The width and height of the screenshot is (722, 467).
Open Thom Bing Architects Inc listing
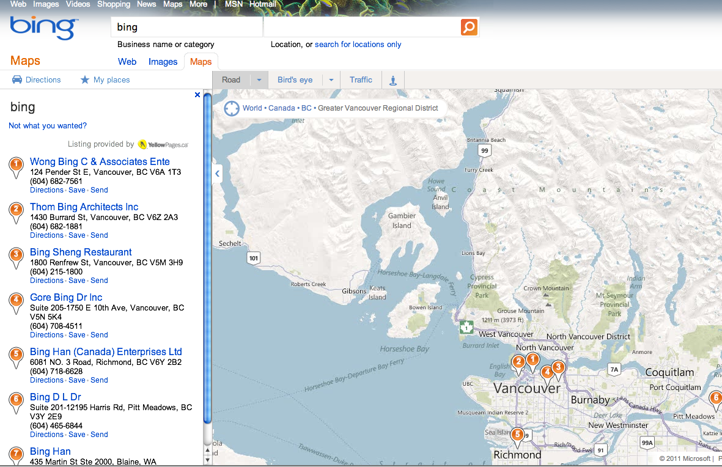pos(84,207)
